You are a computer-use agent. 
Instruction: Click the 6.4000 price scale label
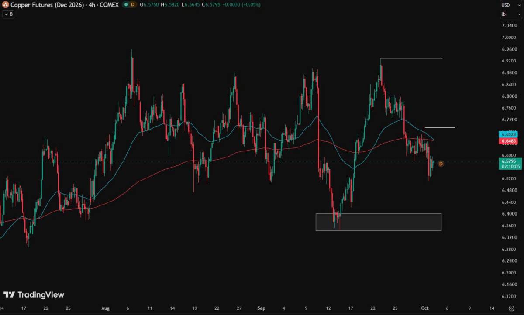(509, 214)
